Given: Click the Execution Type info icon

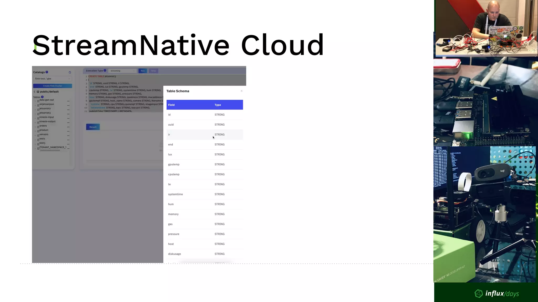Looking at the screenshot, I should (x=105, y=71).
